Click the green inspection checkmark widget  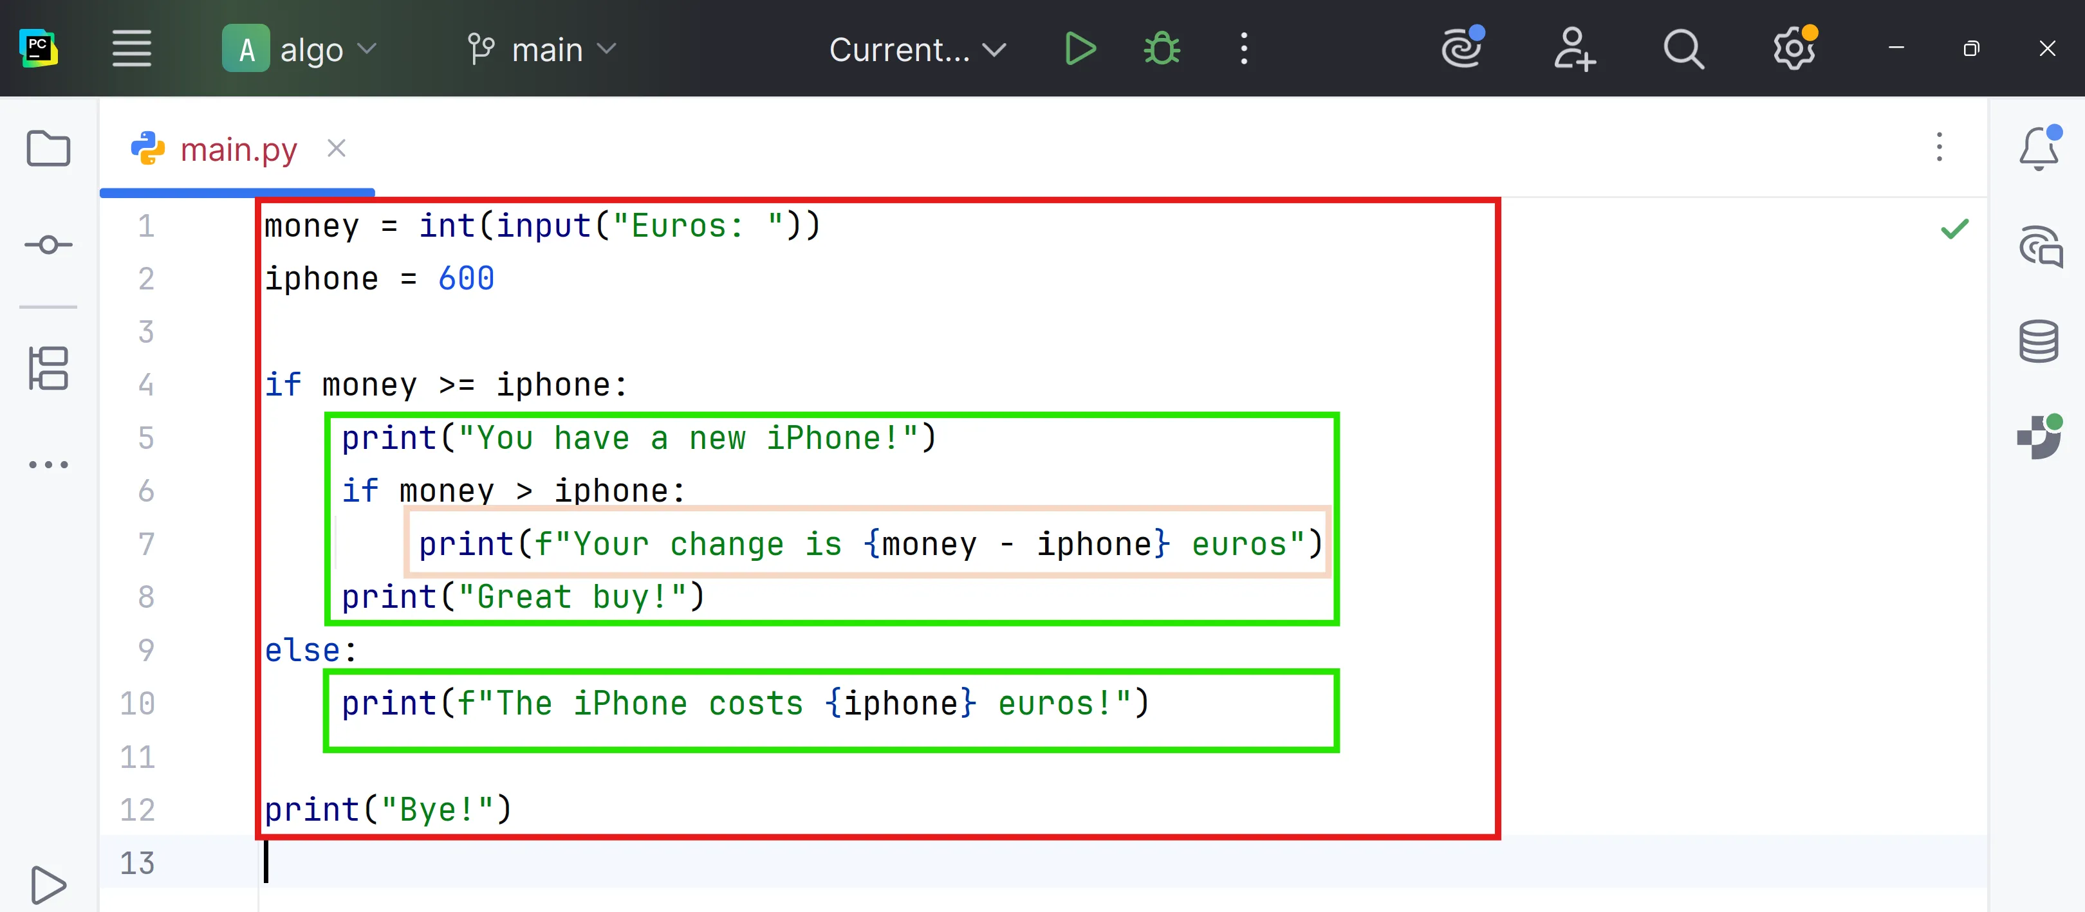coord(1954,229)
